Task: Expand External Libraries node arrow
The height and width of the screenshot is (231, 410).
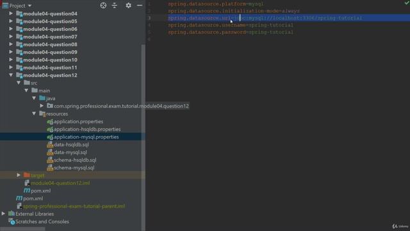Action: (3, 214)
